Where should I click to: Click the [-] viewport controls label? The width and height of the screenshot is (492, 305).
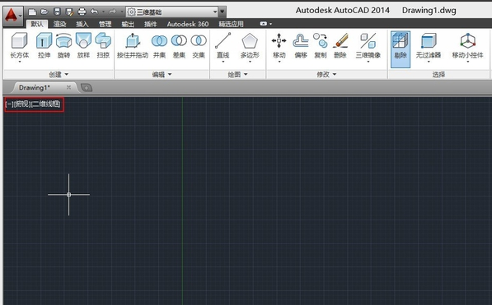(9, 104)
